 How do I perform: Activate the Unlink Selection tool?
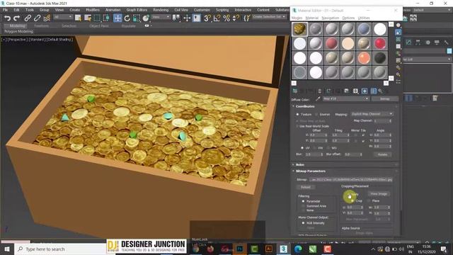point(37,18)
